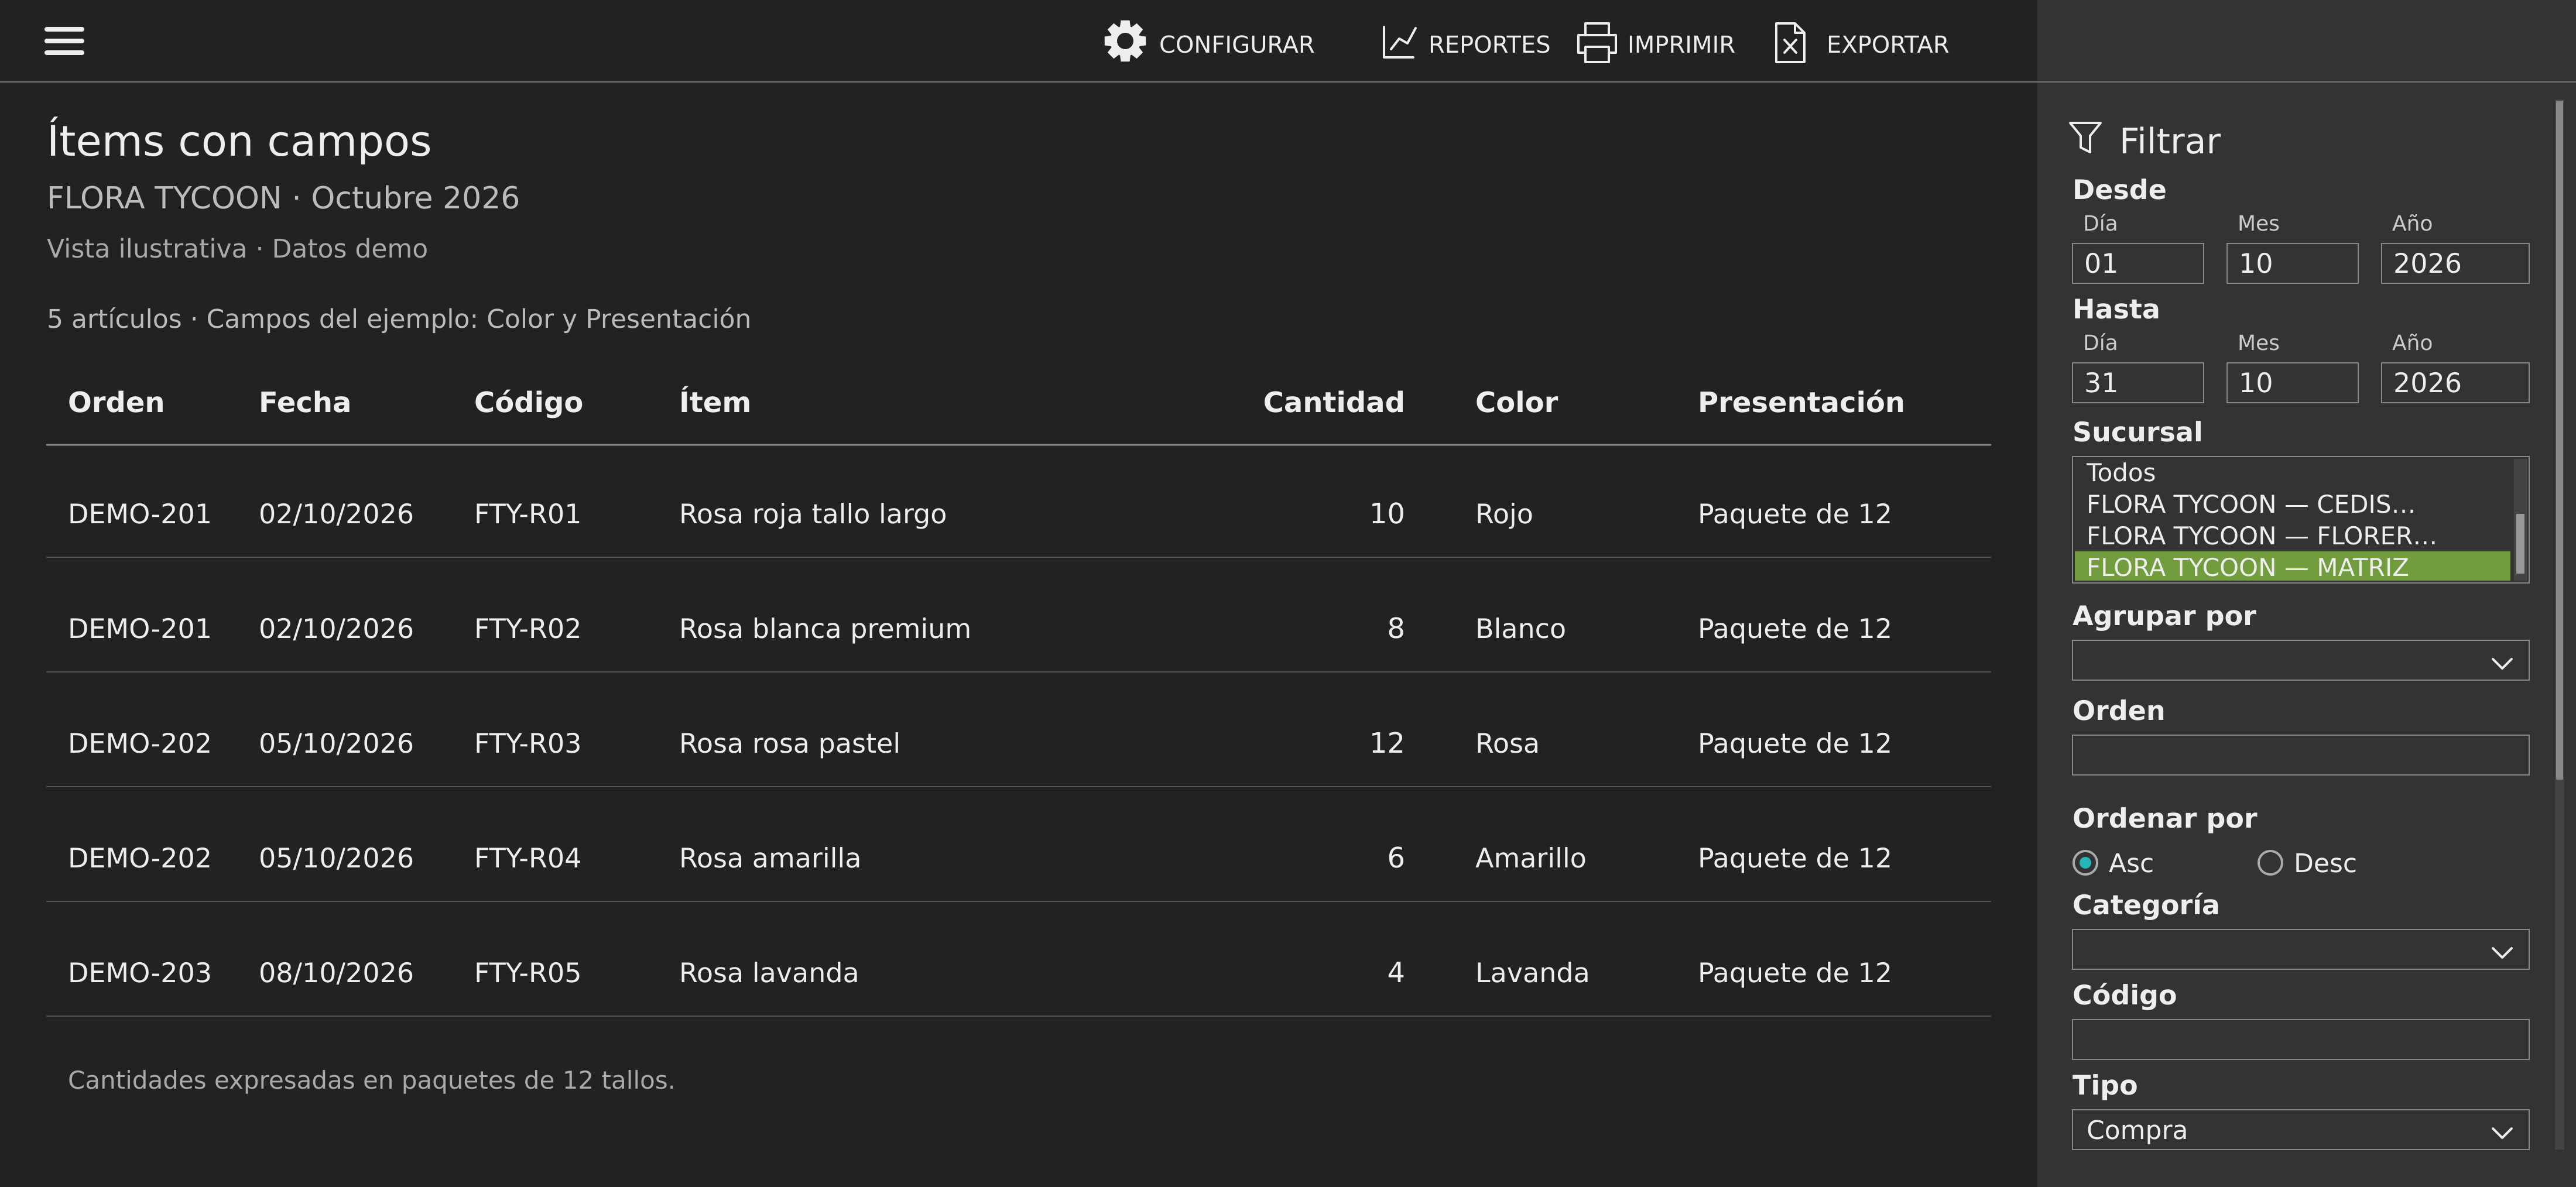Select Asc sort order radio
The height and width of the screenshot is (1187, 2576).
pos(2085,862)
